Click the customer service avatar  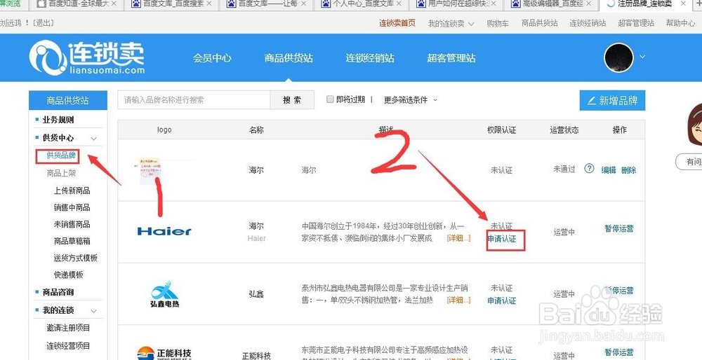pyautogui.click(x=695, y=124)
